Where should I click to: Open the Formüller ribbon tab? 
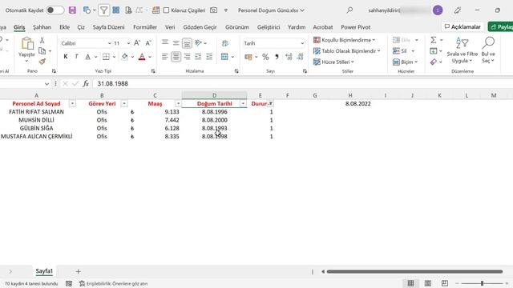[x=145, y=27]
